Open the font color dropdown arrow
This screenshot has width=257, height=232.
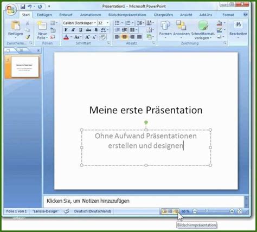click(x=71, y=37)
